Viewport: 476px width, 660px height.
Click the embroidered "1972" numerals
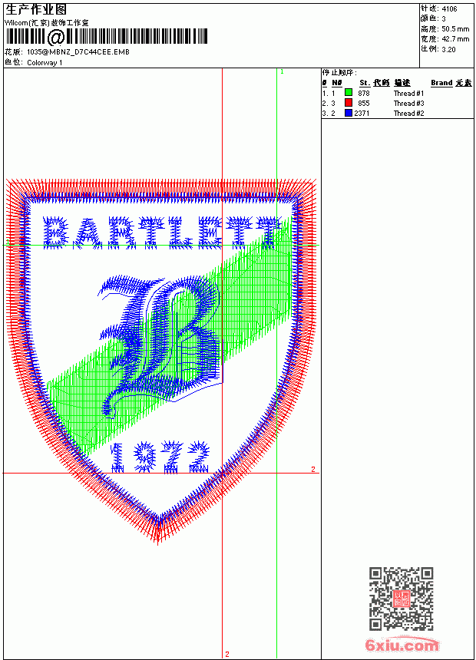coord(160,457)
